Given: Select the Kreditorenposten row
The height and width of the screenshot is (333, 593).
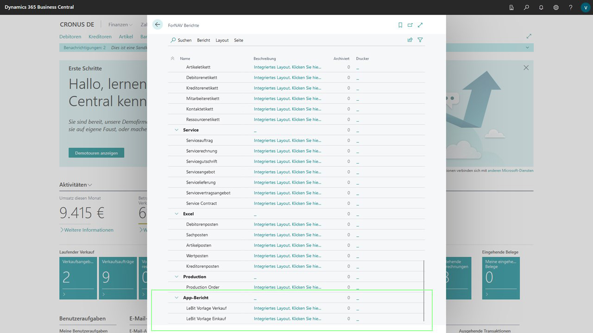Looking at the screenshot, I should (x=296, y=266).
